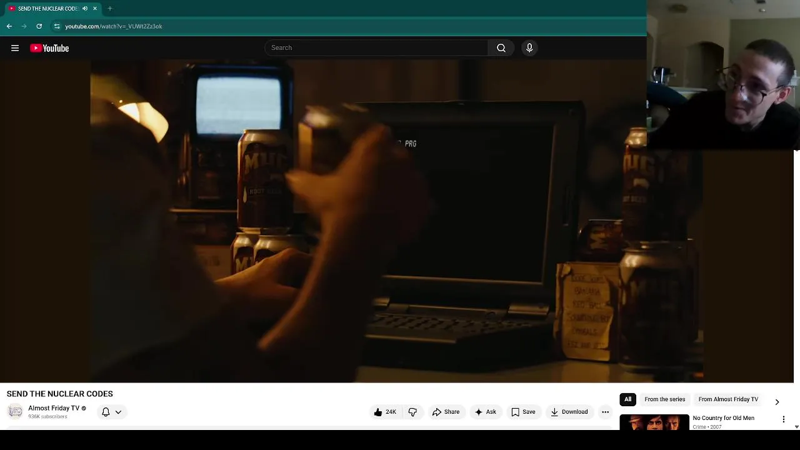Select the From the series chip
The height and width of the screenshot is (450, 800).
(x=664, y=399)
